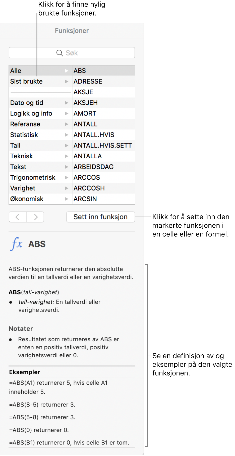Expand the Økonomisk category arrow
Viewport: 235px width, 456px height.
coord(66,199)
